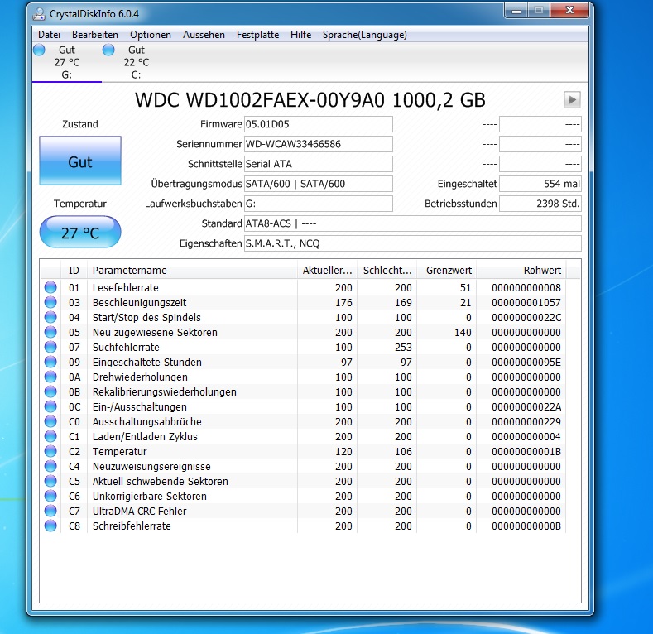
Task: Open the Datei menu
Action: point(49,35)
